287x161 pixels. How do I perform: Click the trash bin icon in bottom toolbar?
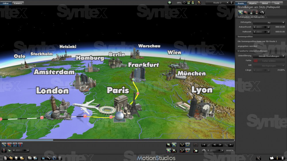pos(60,158)
